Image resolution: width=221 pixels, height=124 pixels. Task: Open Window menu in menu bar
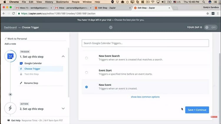87,2
